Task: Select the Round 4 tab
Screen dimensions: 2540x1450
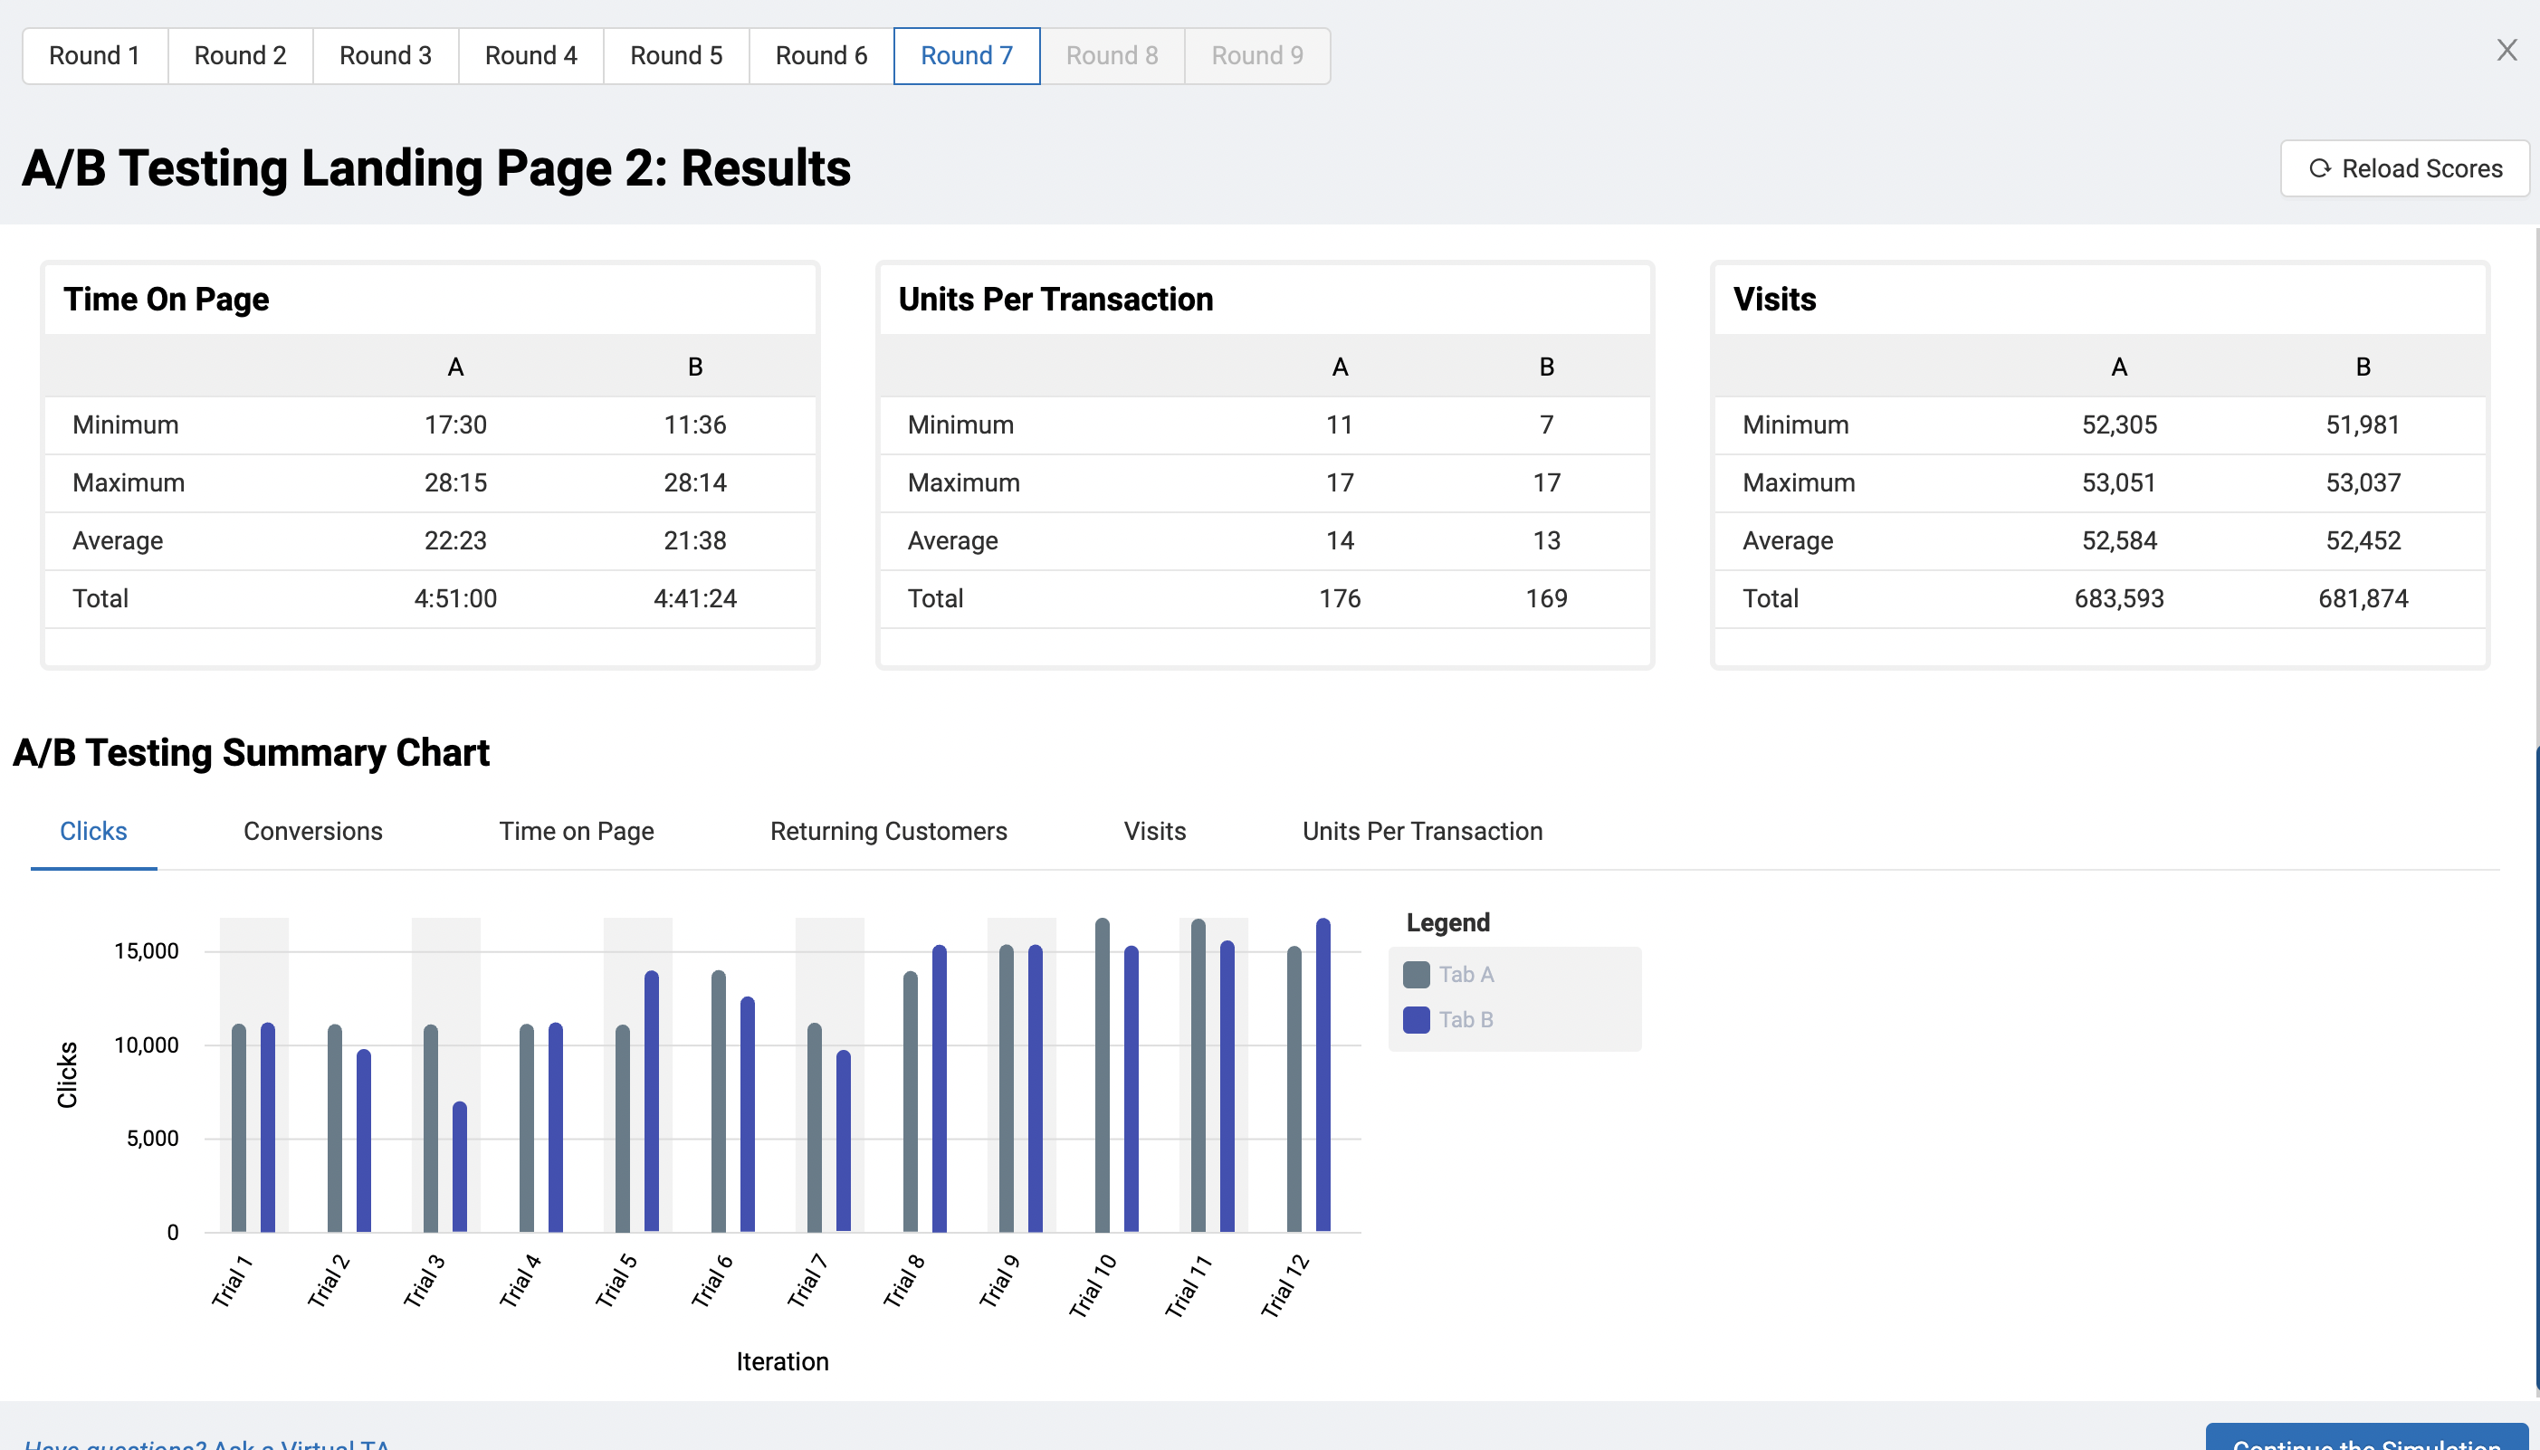Action: point(530,56)
